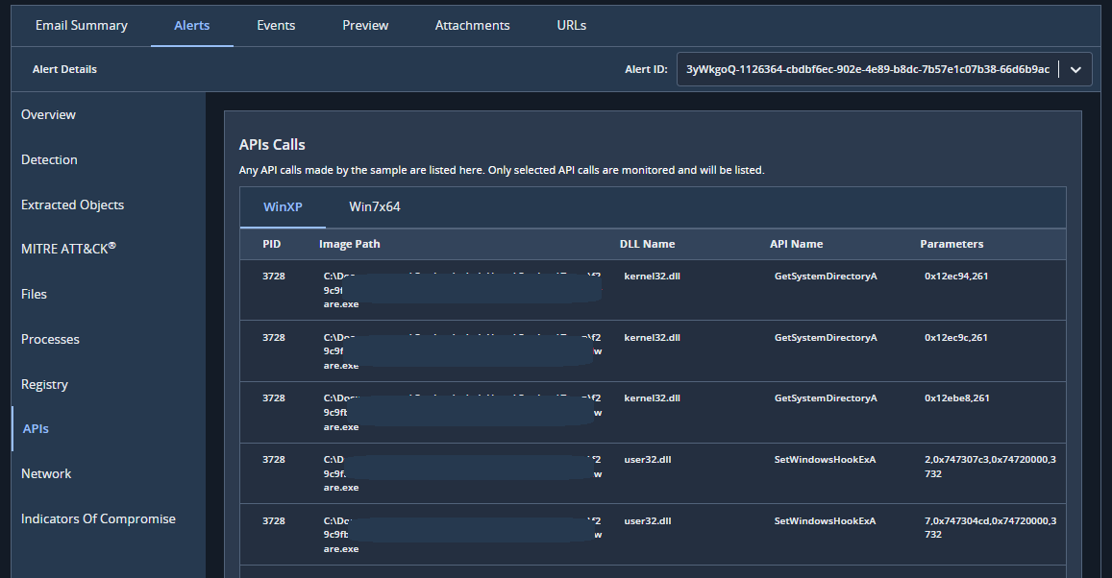Click parameter value 0x12ec9c,261
The image size is (1112, 578).
point(956,337)
